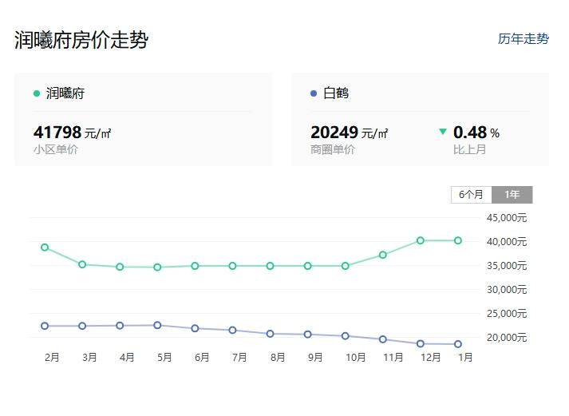Click the green down-arrow trend icon

coord(443,132)
